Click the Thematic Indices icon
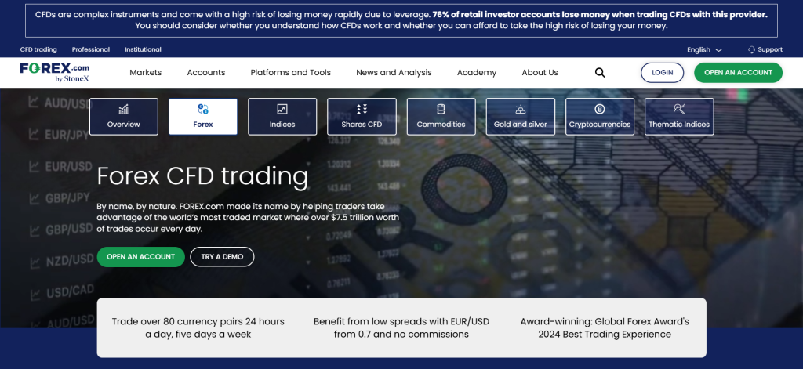Image resolution: width=803 pixels, height=369 pixels. 679,108
